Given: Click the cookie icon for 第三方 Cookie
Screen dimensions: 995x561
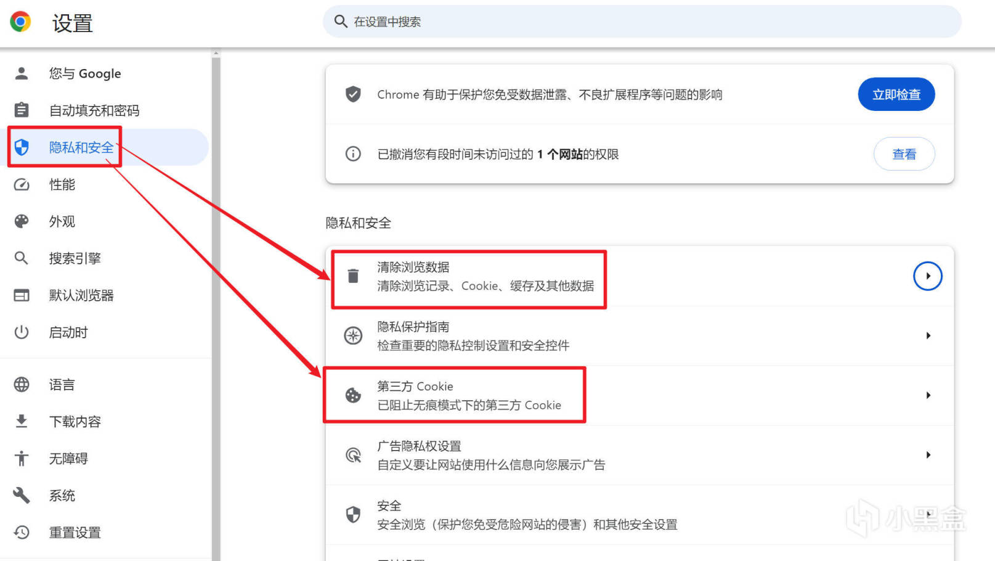Looking at the screenshot, I should [353, 395].
